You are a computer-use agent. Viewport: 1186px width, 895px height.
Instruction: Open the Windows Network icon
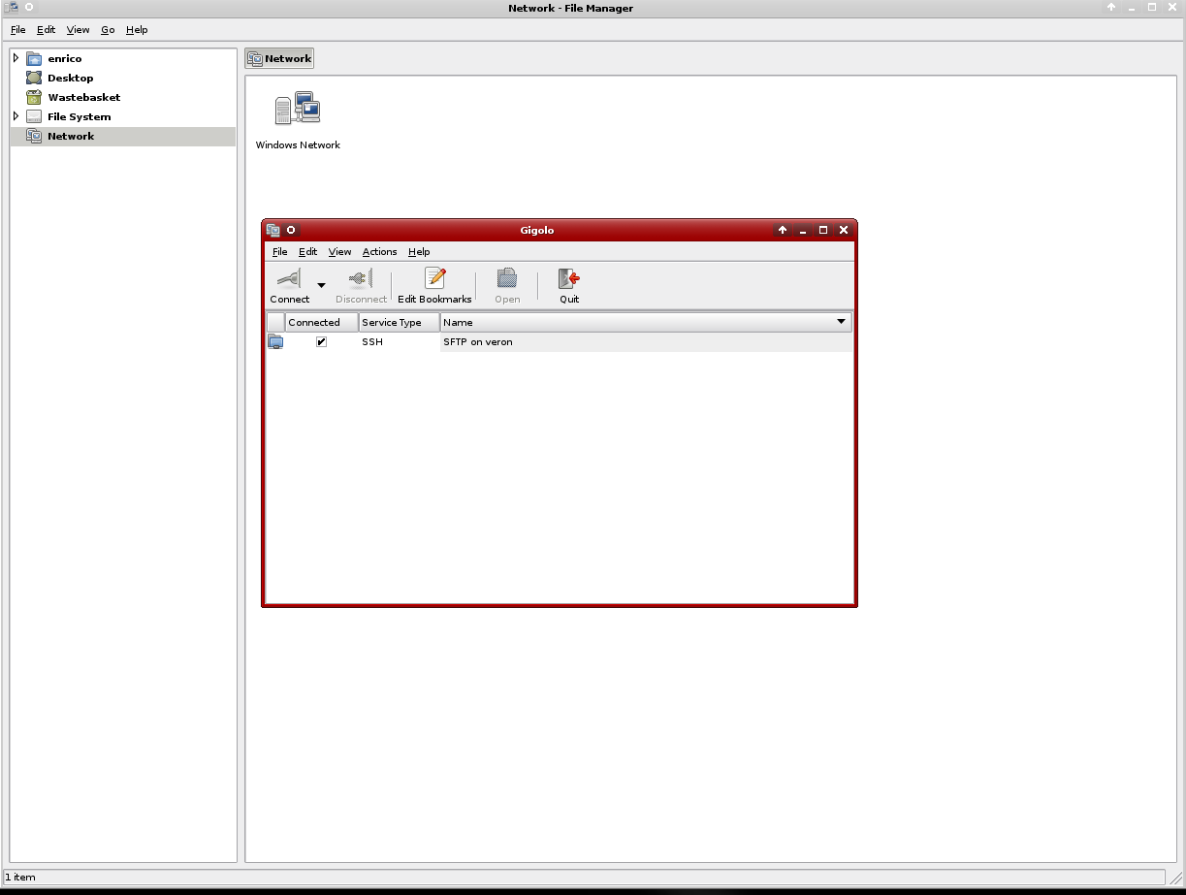tap(298, 110)
